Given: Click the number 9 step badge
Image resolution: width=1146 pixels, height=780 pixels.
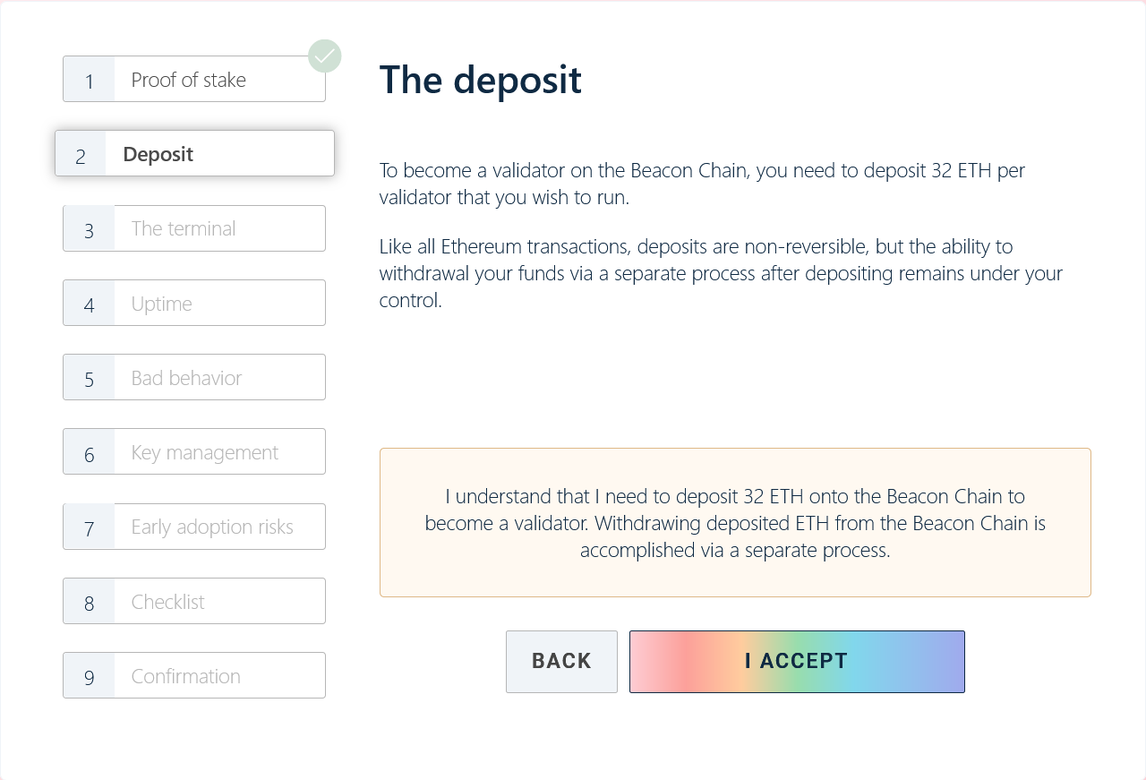Looking at the screenshot, I should [90, 677].
